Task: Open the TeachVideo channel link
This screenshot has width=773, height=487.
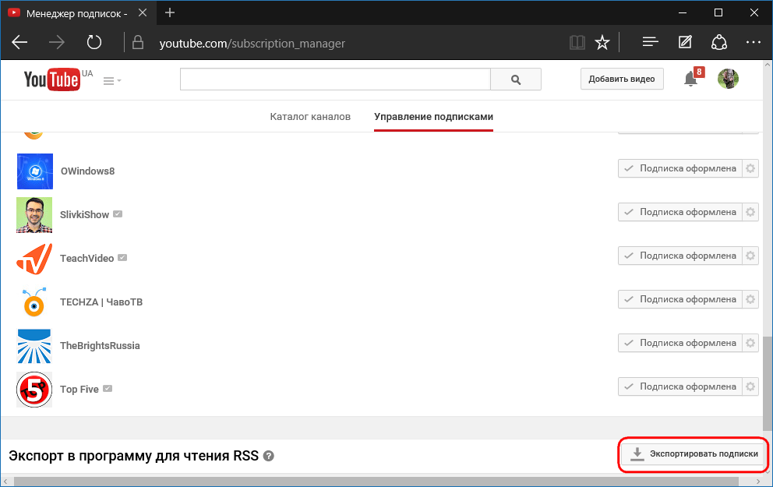Action: point(86,258)
